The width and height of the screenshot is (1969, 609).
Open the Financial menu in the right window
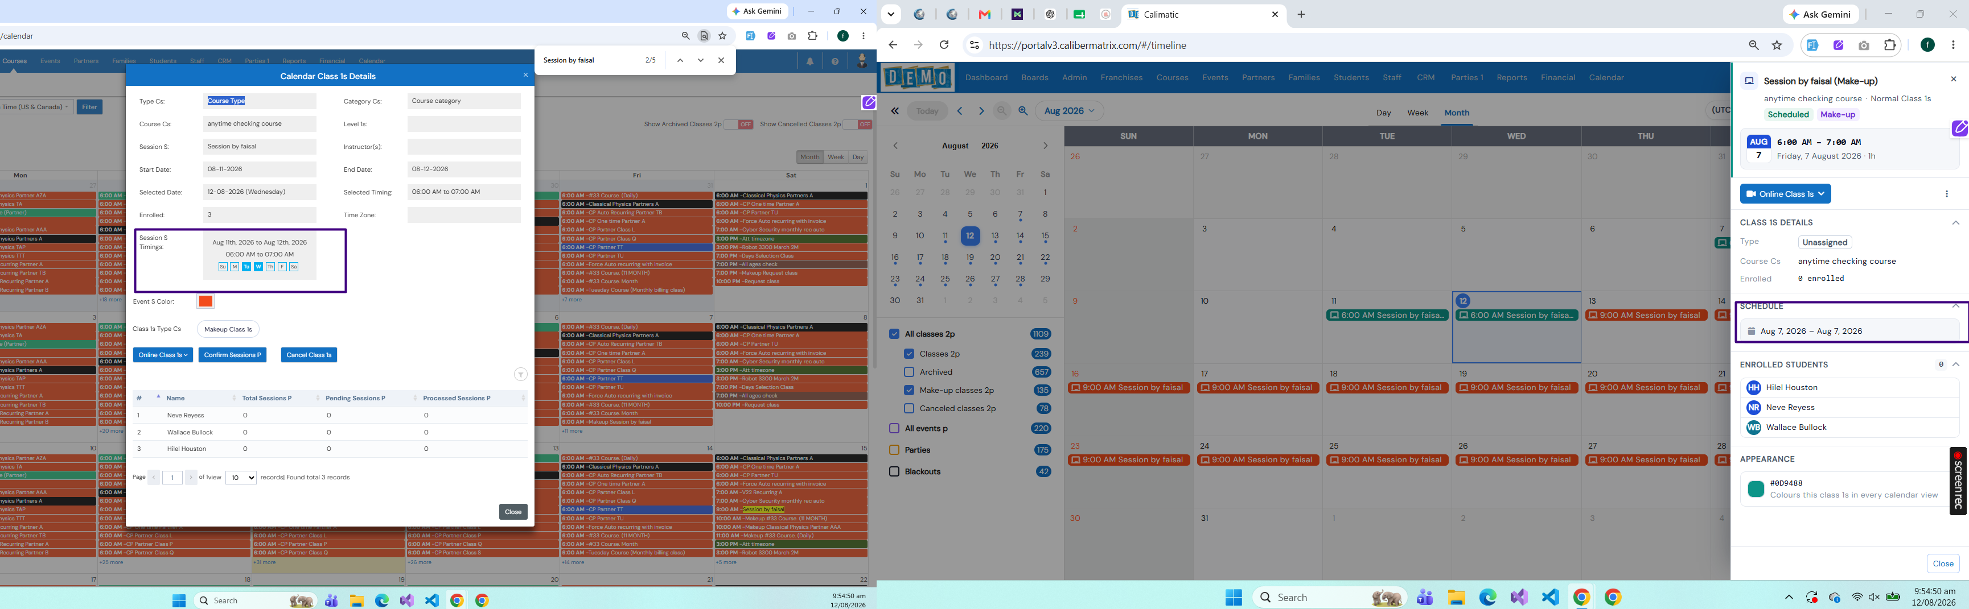1558,78
